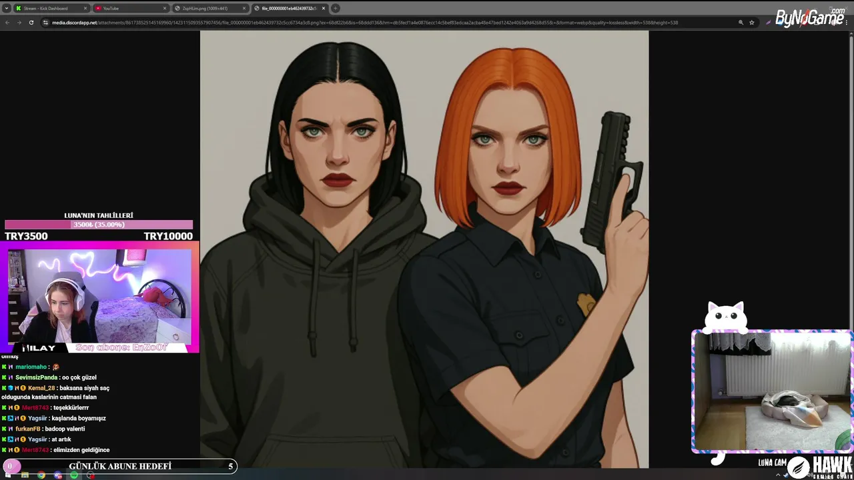Click the chat message 'at artık'
Viewport: 854px width, 480px height.
pos(60,439)
